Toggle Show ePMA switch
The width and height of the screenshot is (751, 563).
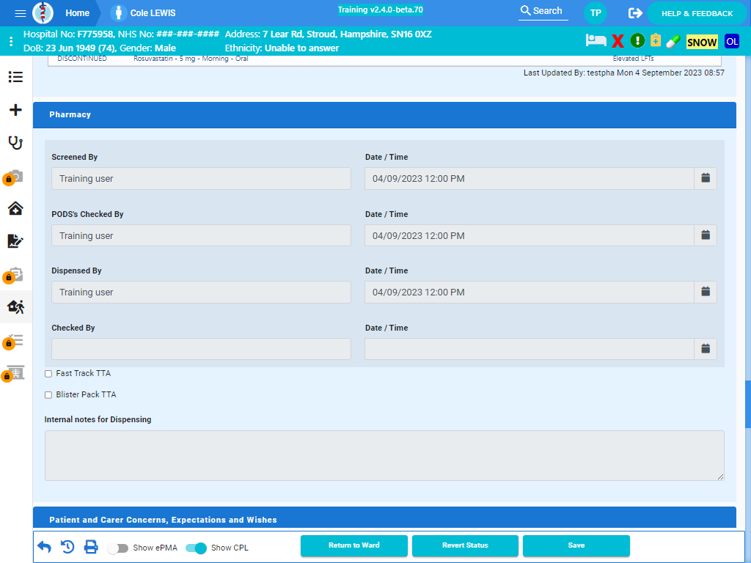(118, 548)
